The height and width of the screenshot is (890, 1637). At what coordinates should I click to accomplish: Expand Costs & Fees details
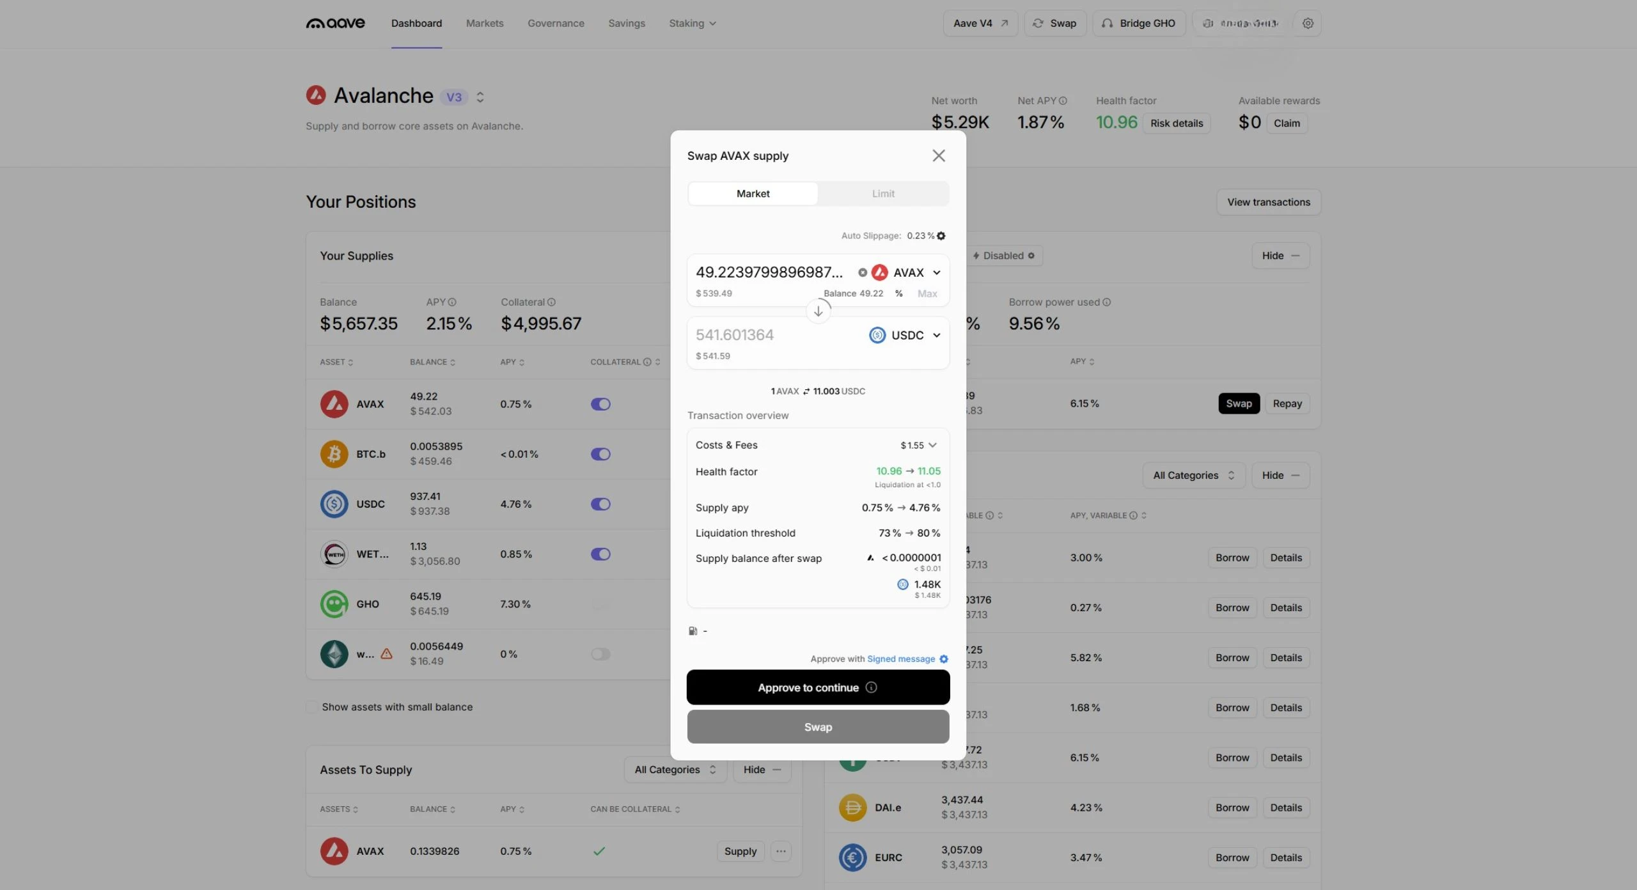[x=932, y=446]
